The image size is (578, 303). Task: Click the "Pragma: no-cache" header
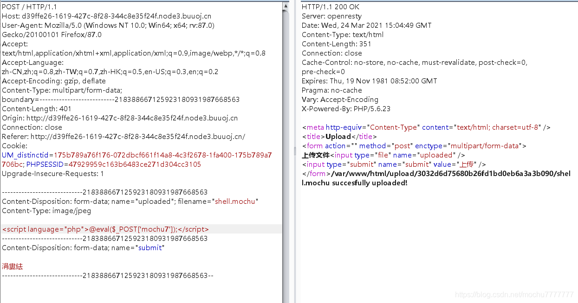[x=331, y=90]
